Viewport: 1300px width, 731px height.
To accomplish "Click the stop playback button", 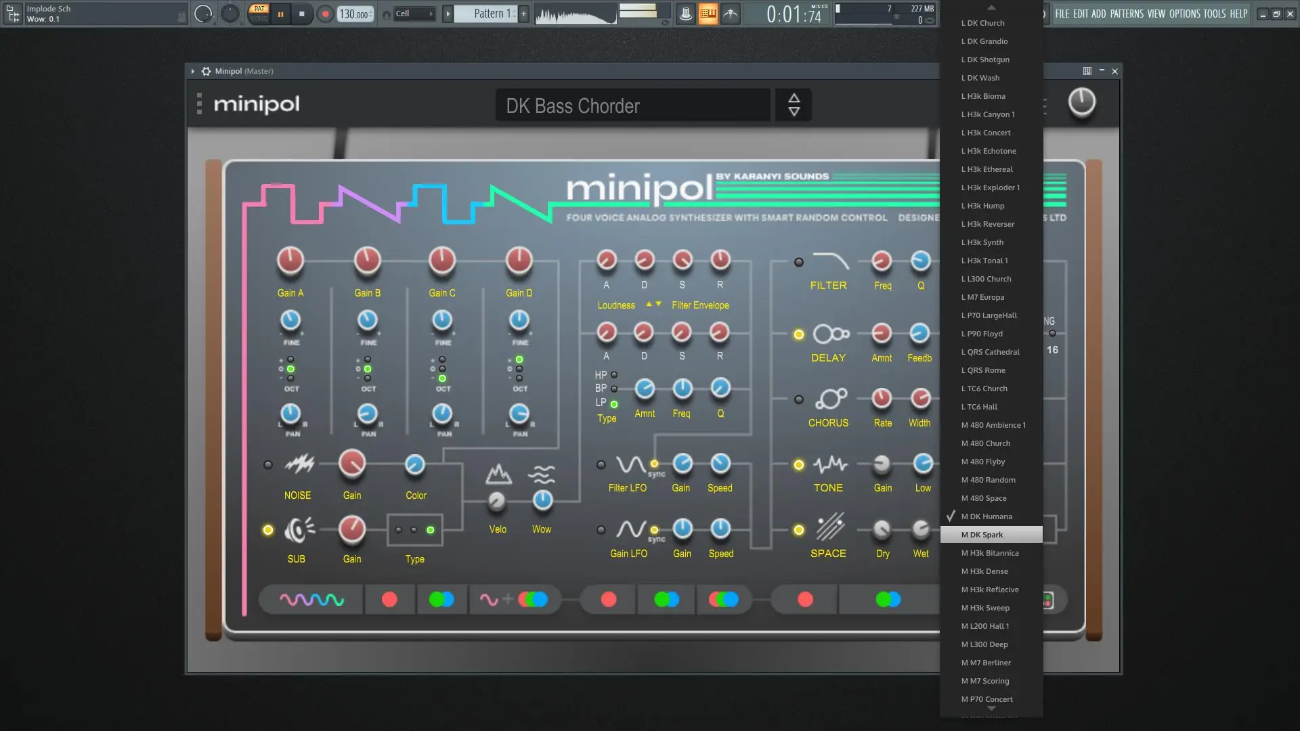I will tap(302, 14).
